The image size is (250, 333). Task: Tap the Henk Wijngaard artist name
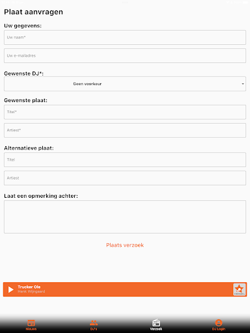31,291
